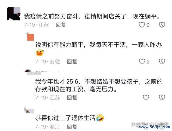Click the 7-19 · 江苏 timestamp of top comment

tap(36, 25)
